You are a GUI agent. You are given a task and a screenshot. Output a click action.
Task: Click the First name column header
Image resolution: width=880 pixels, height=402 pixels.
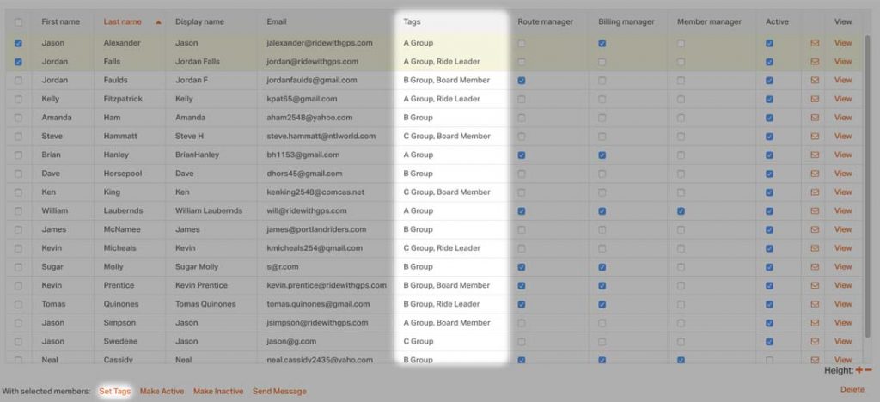click(61, 21)
